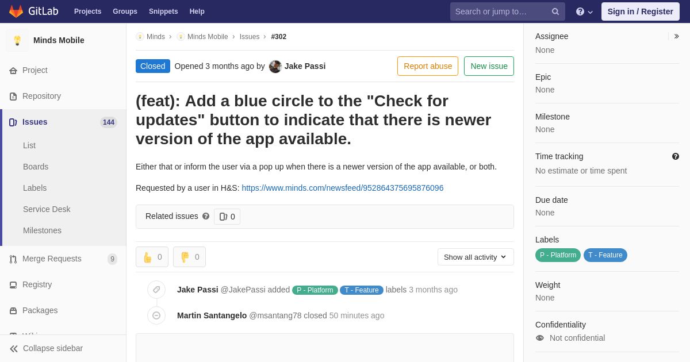Go to Issues breadcrumb link
The width and height of the screenshot is (690, 362).
tap(250, 37)
